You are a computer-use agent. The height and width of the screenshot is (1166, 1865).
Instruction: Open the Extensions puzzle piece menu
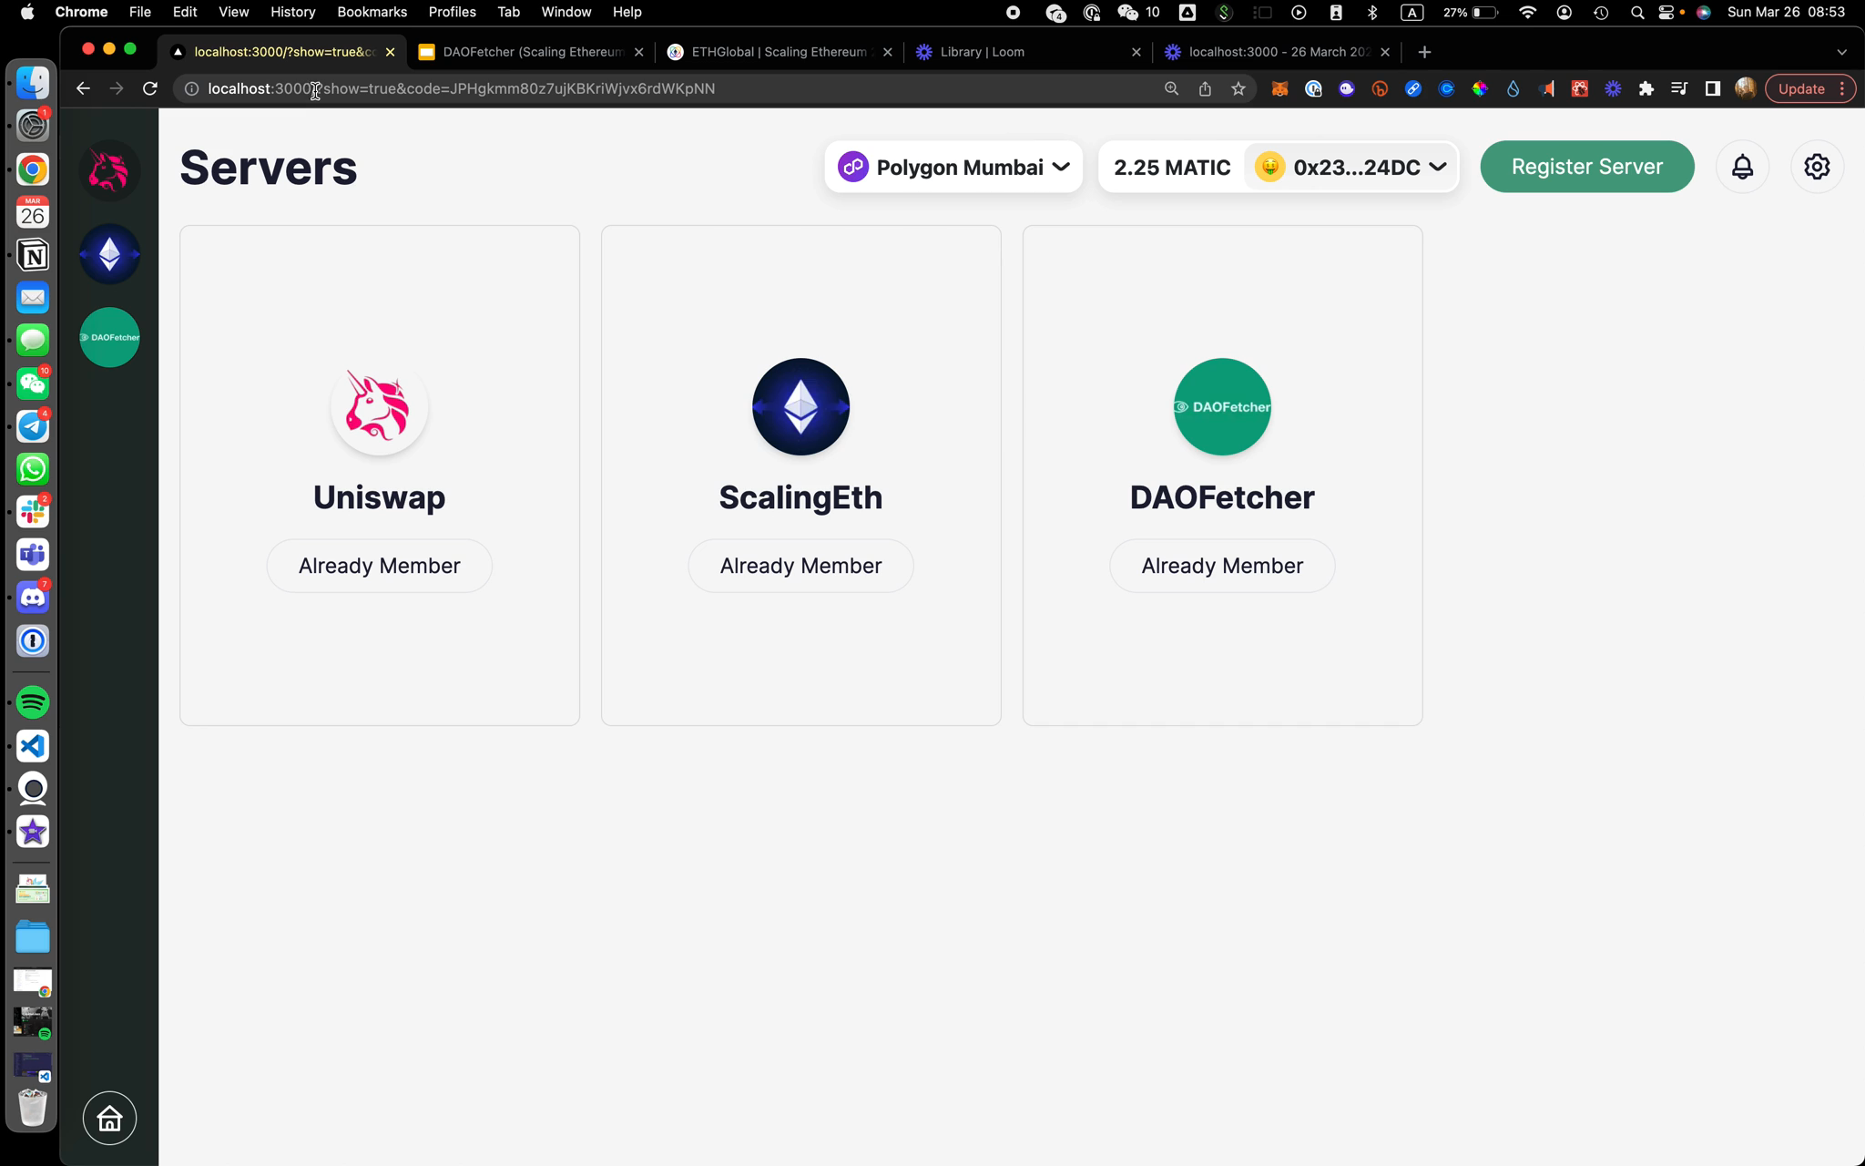pyautogui.click(x=1646, y=88)
